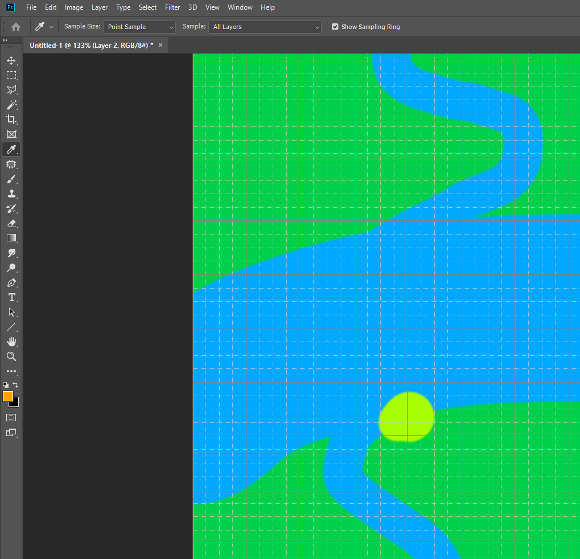580x559 pixels.
Task: Select the Horizontal Type tool
Action: tap(11, 298)
